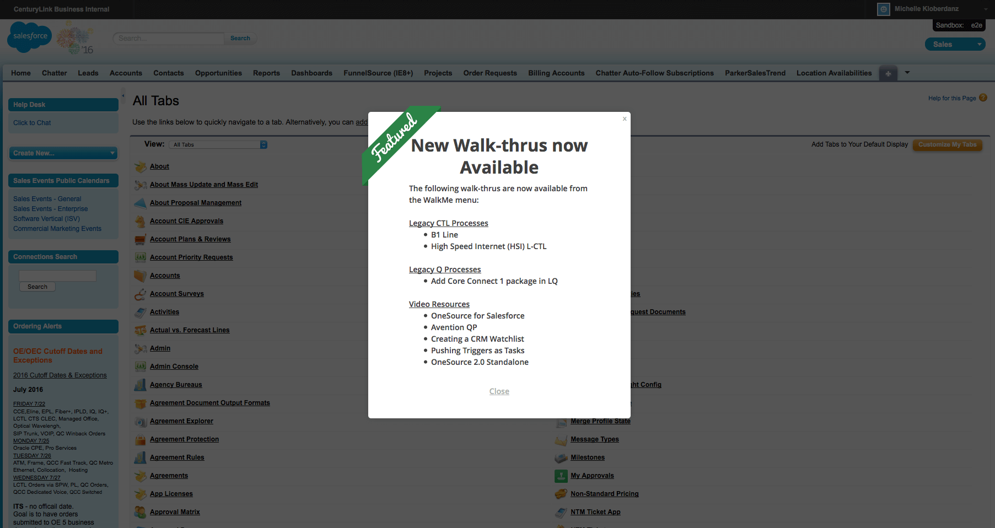The width and height of the screenshot is (995, 528).
Task: Click the Help for this Page question icon
Action: [983, 98]
